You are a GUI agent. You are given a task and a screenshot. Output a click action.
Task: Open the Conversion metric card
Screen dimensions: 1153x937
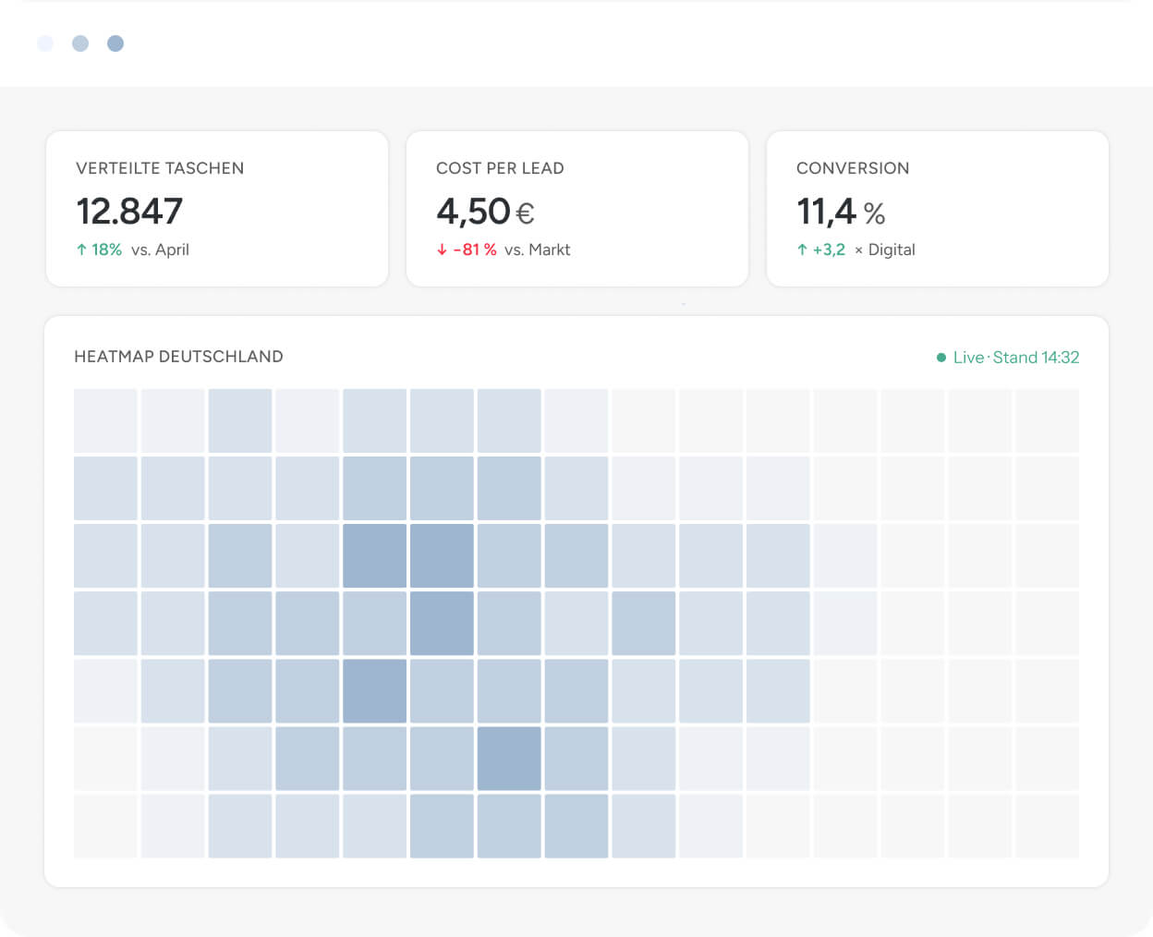click(938, 209)
